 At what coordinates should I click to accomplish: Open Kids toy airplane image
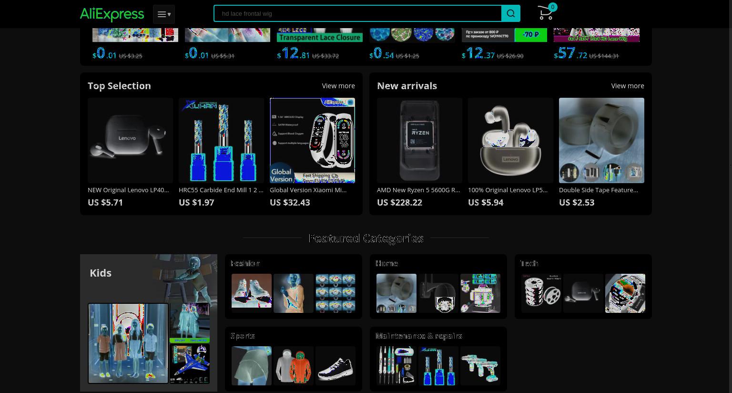190,364
